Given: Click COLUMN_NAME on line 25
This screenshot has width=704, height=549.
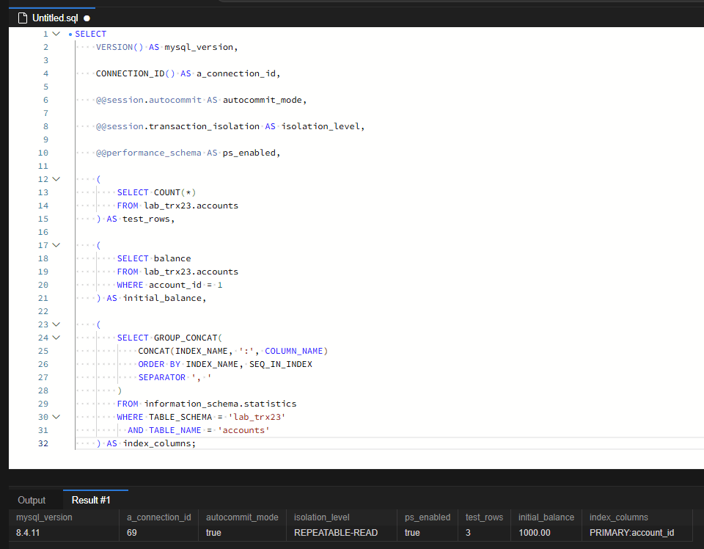Looking at the screenshot, I should [293, 351].
